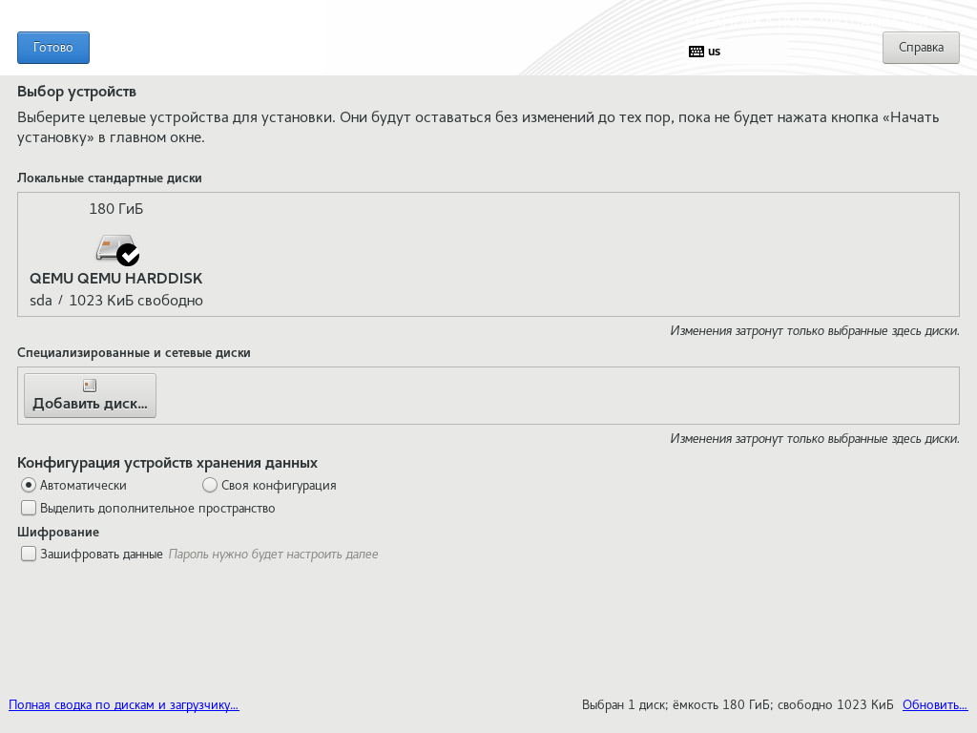Click the 180 ГиБ disk capacity label
Screen dimensions: 977x733
pyautogui.click(x=115, y=209)
